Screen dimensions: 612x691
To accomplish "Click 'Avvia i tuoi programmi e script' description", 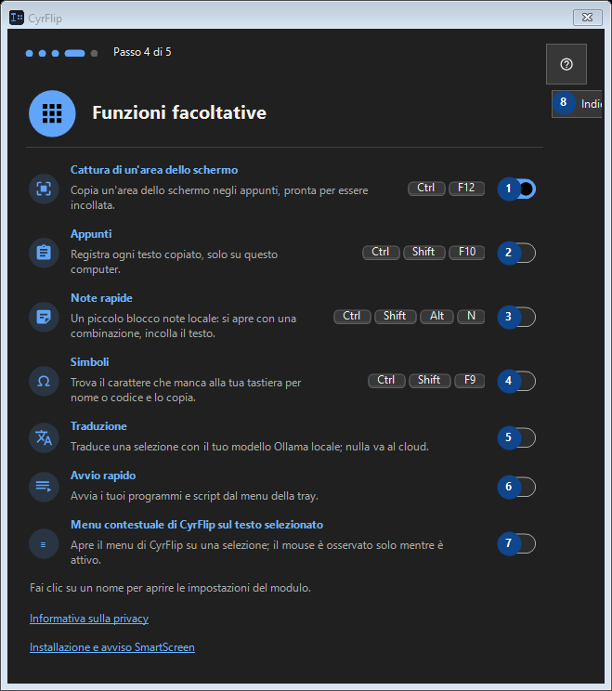I will pos(194,496).
